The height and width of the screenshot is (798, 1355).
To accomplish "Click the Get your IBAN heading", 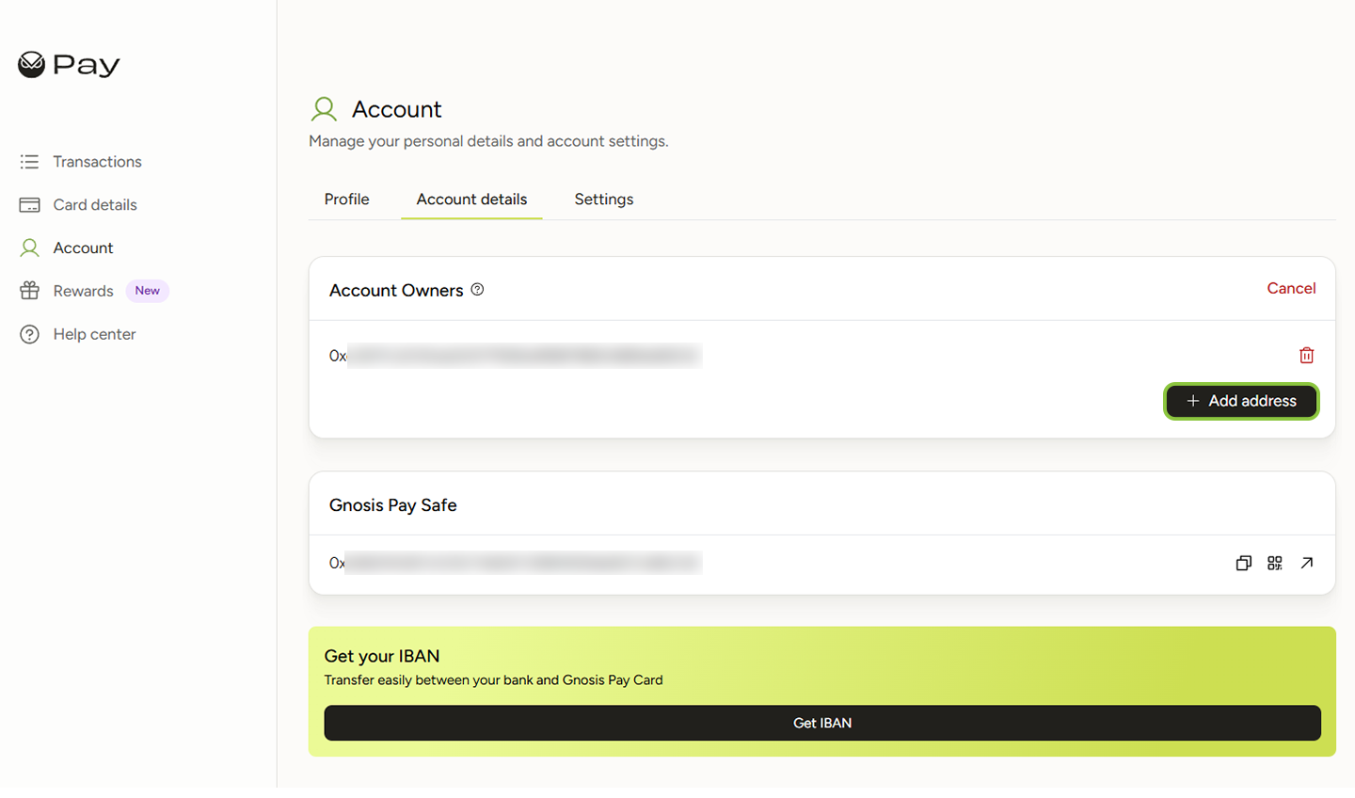I will click(381, 656).
